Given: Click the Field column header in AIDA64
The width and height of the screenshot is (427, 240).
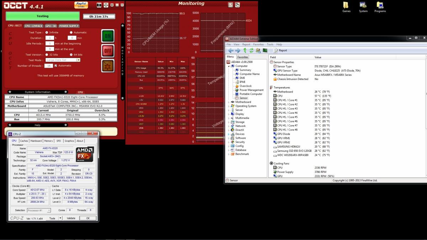Looking at the screenshot, I should (291, 57).
